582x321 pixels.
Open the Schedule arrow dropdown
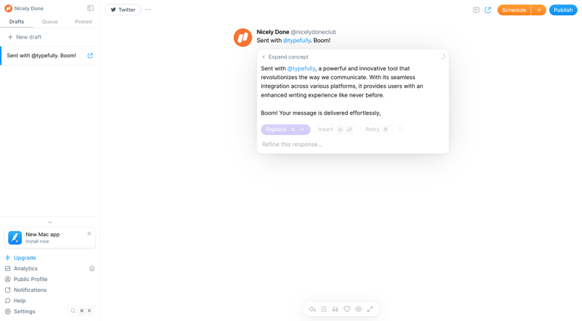538,10
